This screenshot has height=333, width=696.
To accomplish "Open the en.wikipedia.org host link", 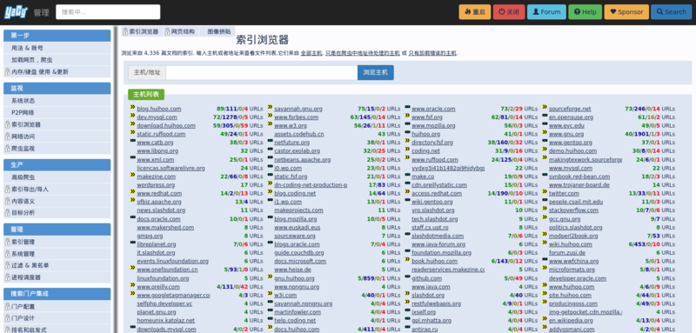I will pyautogui.click(x=571, y=321).
